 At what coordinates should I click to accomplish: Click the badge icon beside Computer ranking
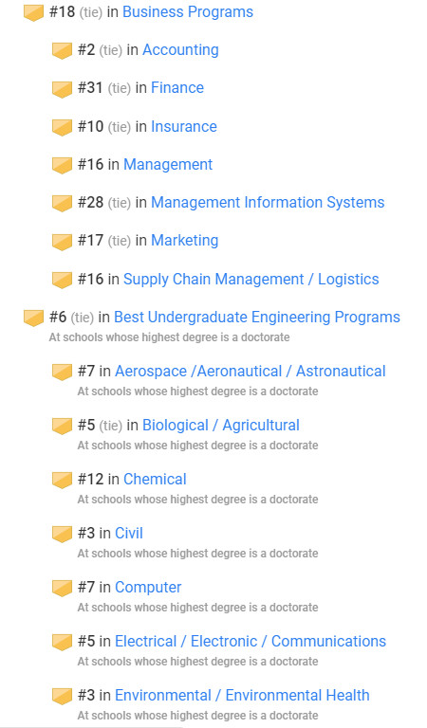(62, 589)
